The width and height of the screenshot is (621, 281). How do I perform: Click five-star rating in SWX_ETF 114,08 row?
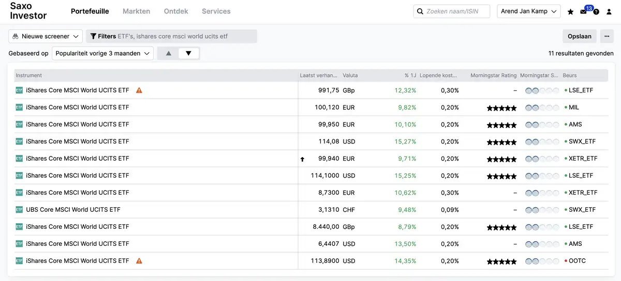[x=501, y=142]
